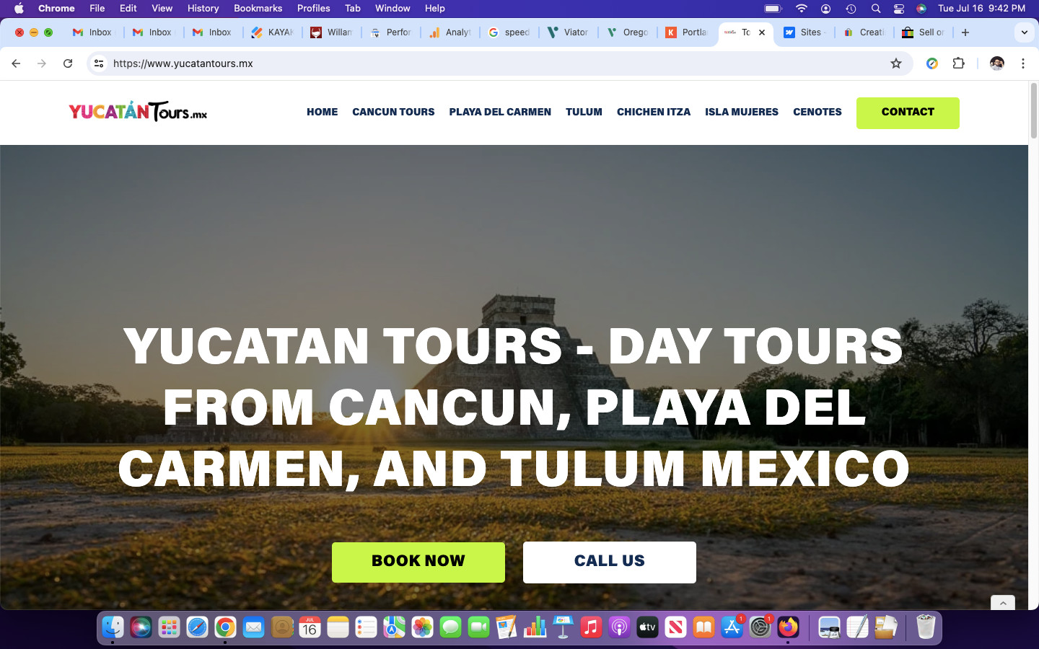
Task: Bookmark this page with the star icon
Action: [896, 63]
